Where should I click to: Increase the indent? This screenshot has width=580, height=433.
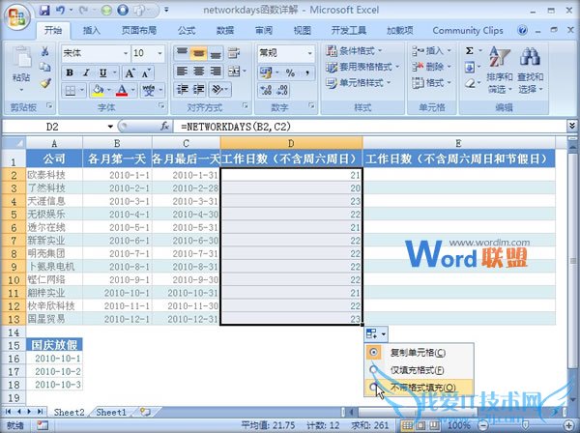(199, 89)
